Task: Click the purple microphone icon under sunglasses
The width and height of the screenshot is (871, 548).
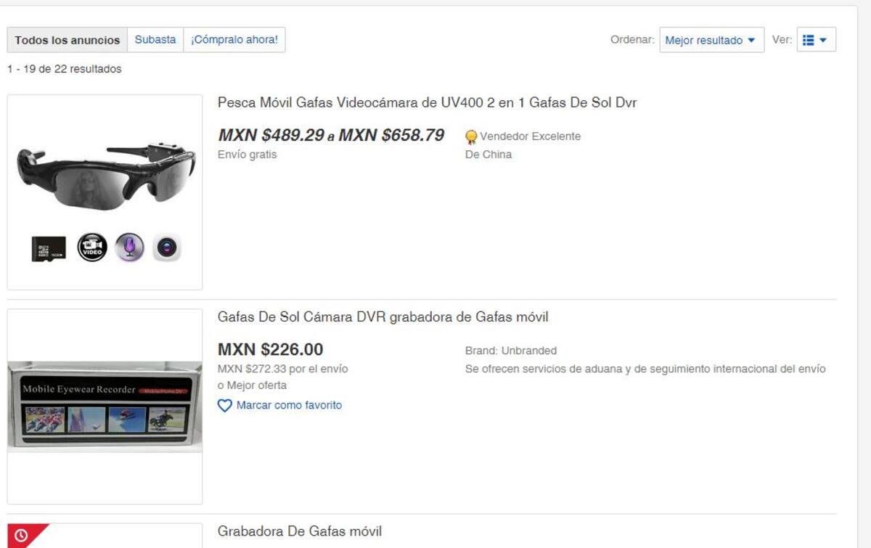Action: point(130,248)
